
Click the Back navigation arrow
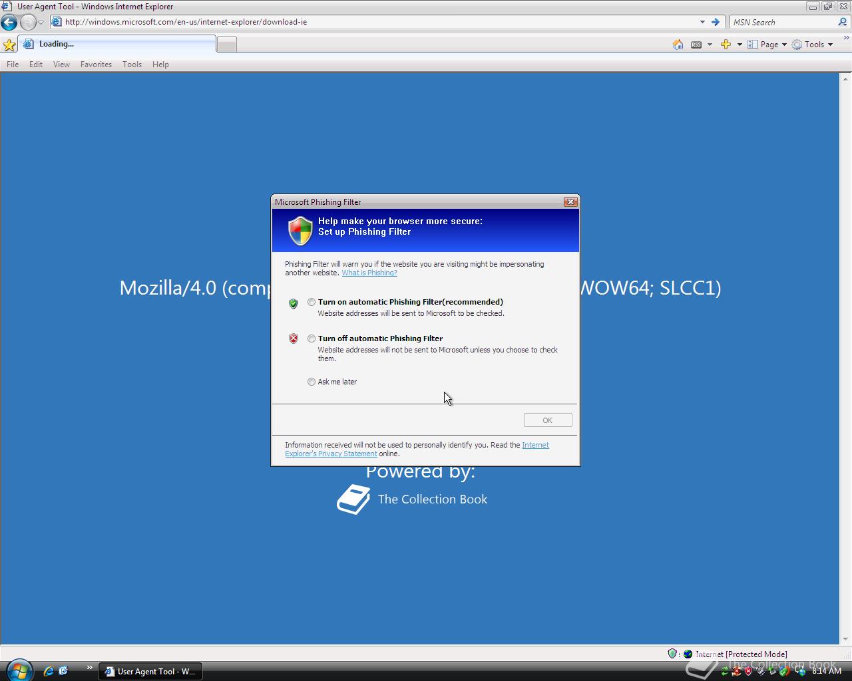[x=9, y=22]
